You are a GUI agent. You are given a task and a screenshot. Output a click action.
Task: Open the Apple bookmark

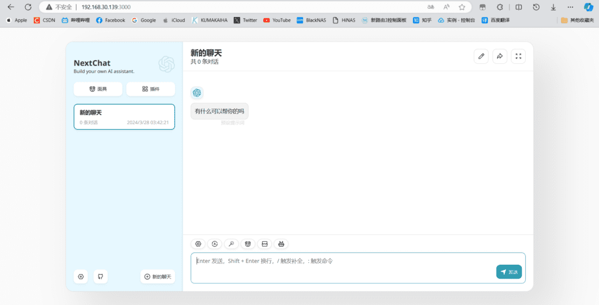[x=16, y=20]
